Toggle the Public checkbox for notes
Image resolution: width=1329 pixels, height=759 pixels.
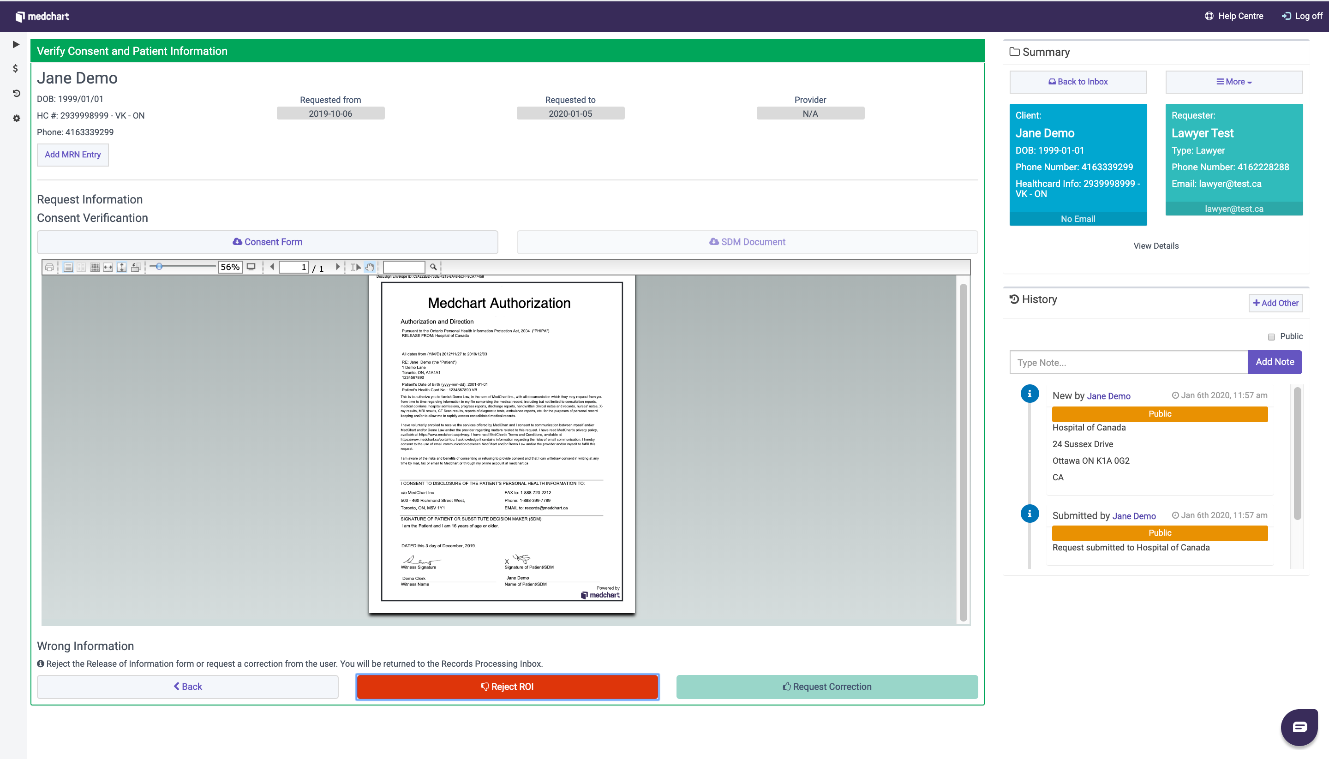[x=1271, y=337]
